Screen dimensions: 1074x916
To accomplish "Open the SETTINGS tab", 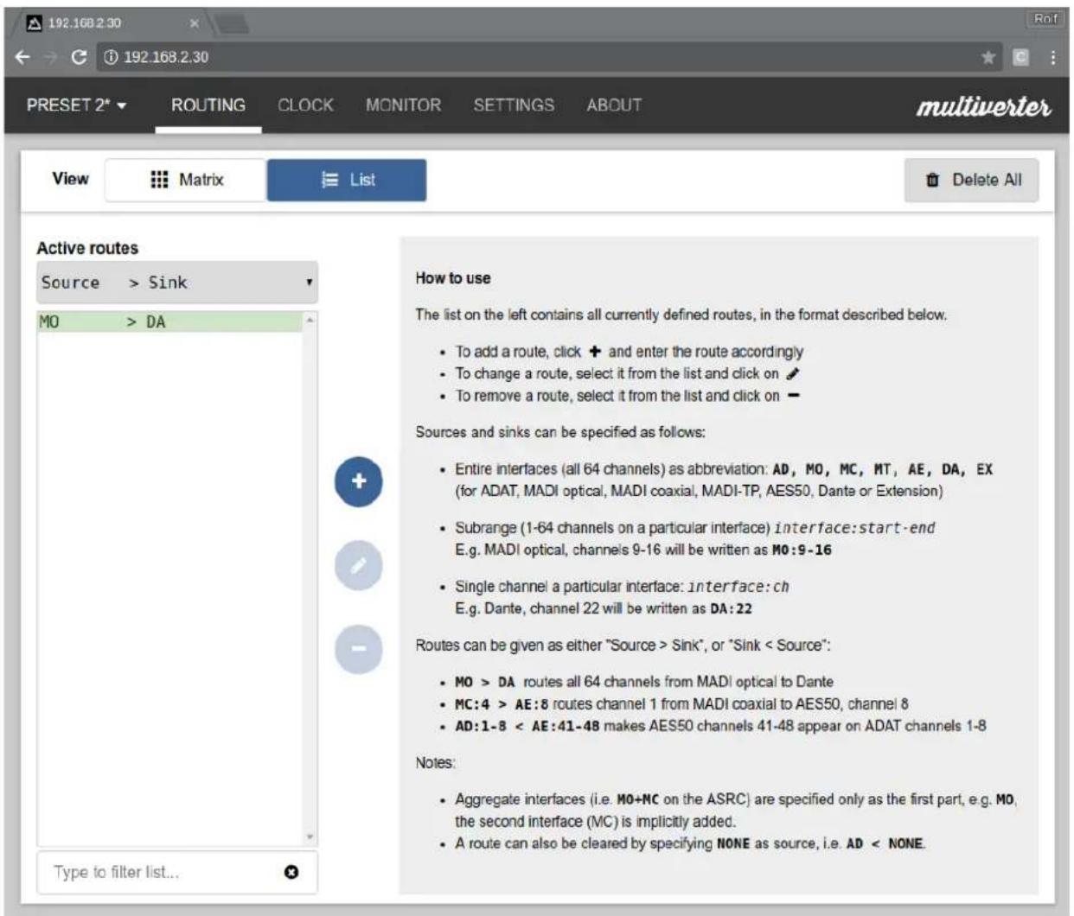I will point(514,105).
